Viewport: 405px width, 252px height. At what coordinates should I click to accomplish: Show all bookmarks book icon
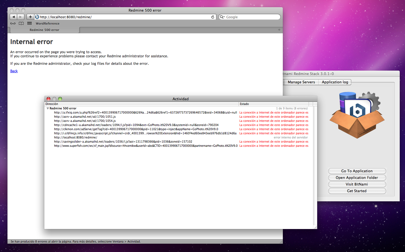[21, 24]
